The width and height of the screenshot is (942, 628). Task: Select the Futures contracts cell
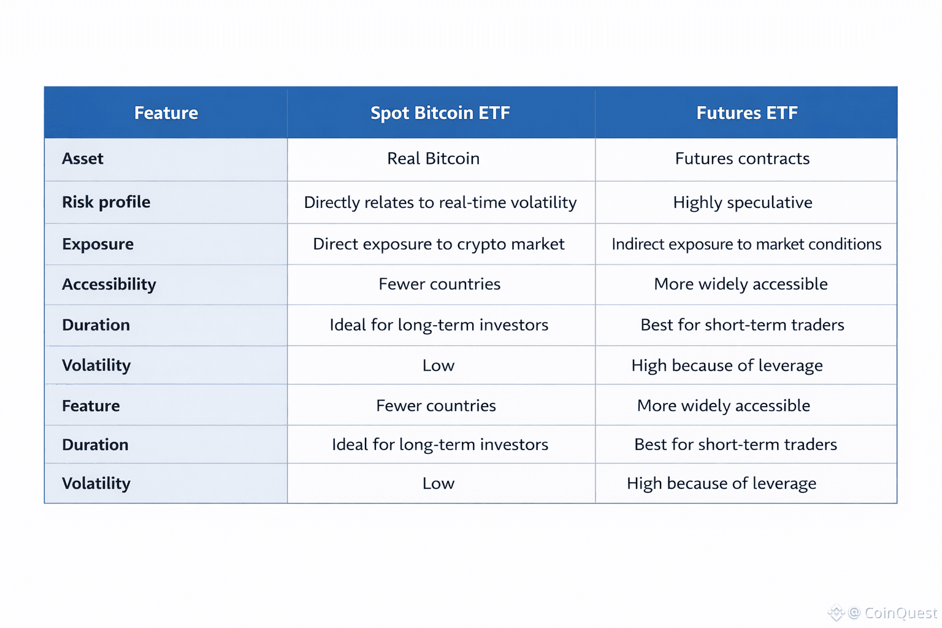pyautogui.click(x=742, y=159)
